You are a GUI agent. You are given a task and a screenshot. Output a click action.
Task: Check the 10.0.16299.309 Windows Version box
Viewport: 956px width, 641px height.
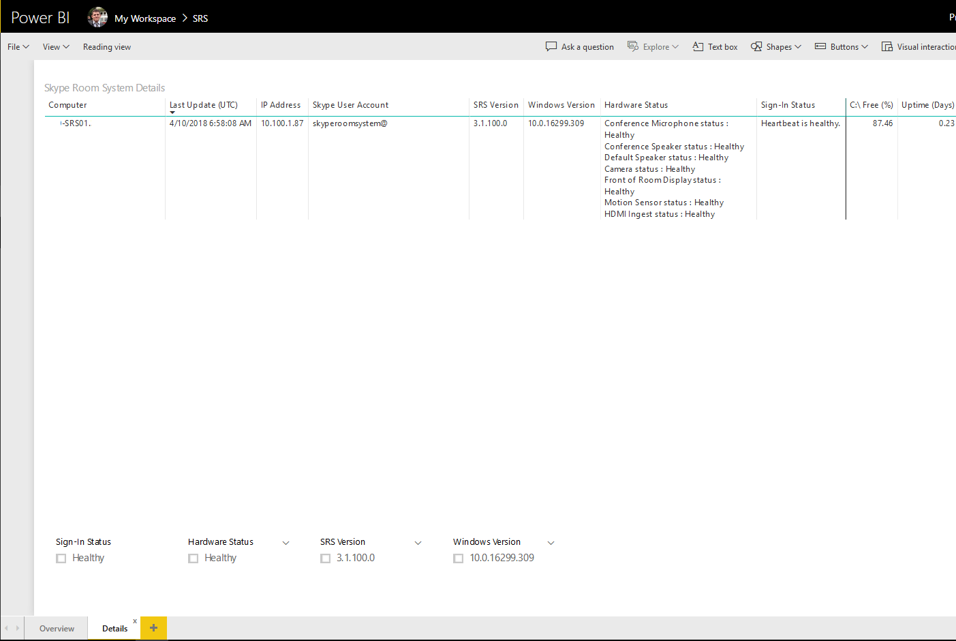[459, 558]
